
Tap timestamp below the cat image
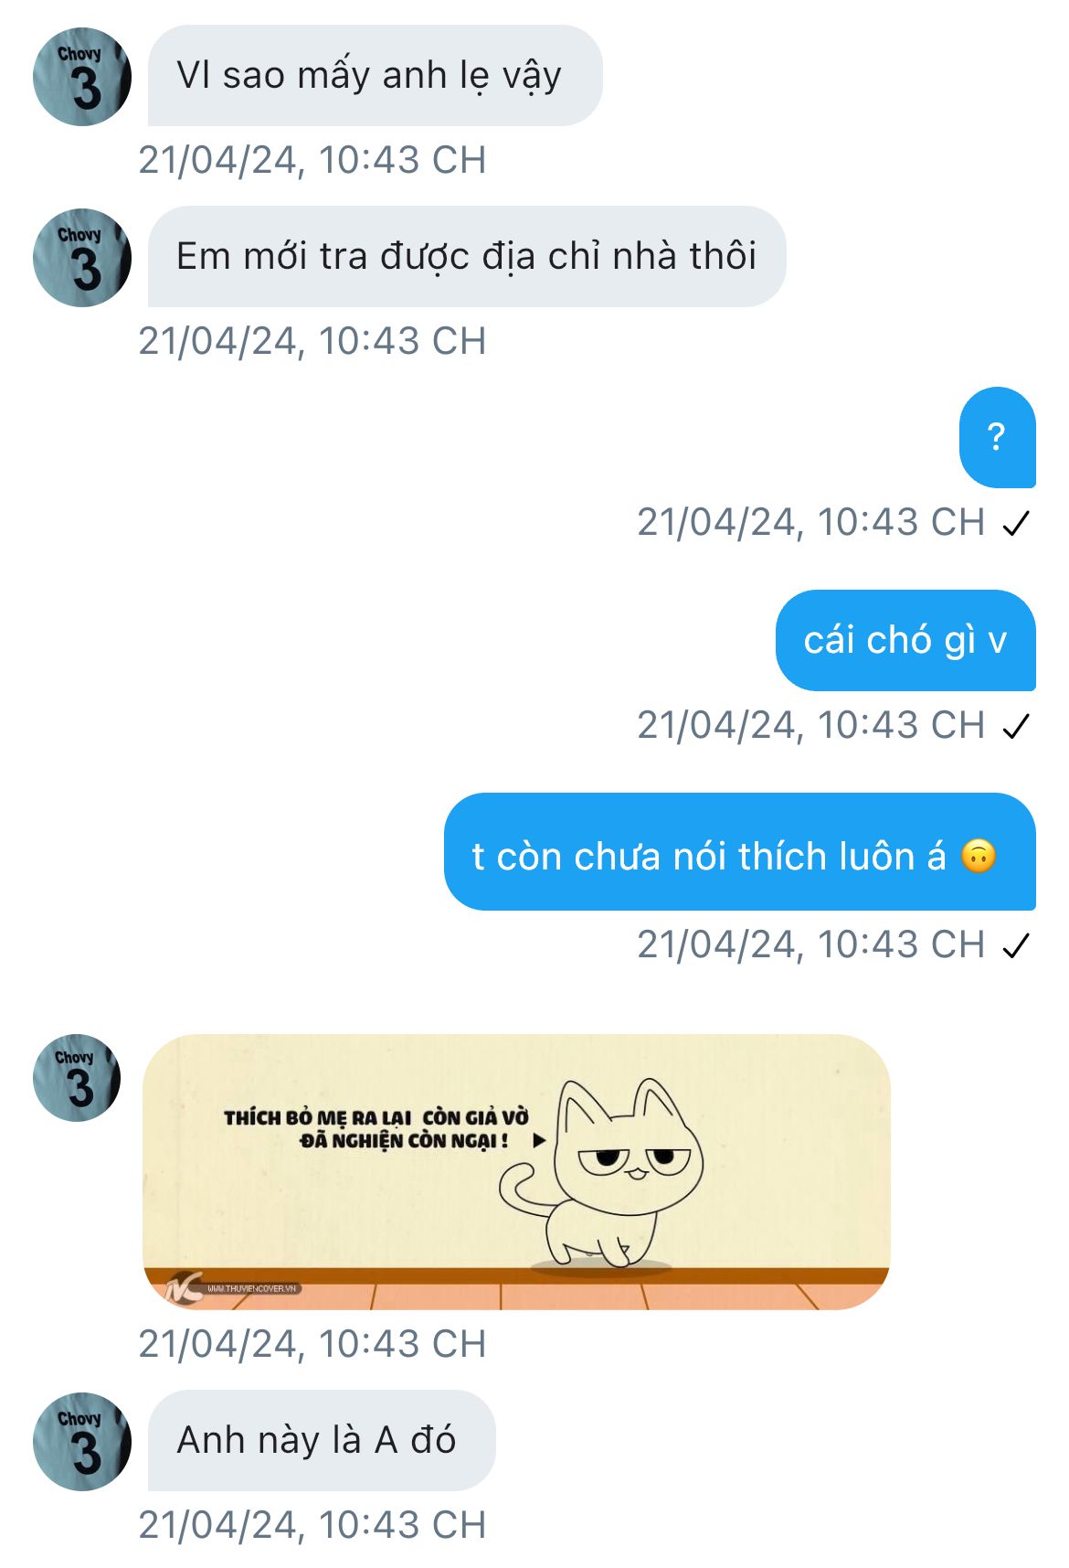pos(312,1344)
